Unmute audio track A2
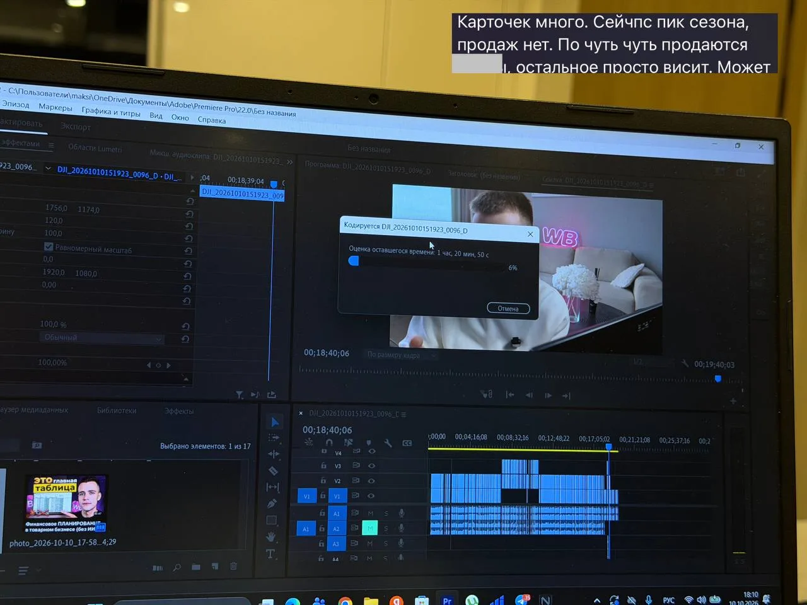 coord(370,528)
